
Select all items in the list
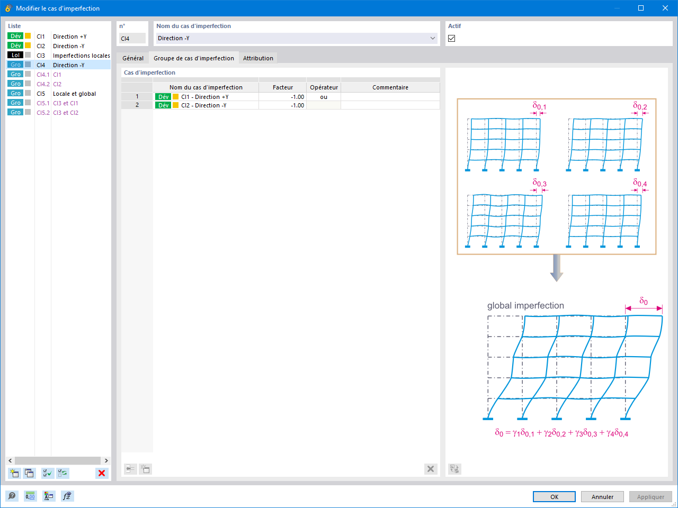[x=48, y=473]
